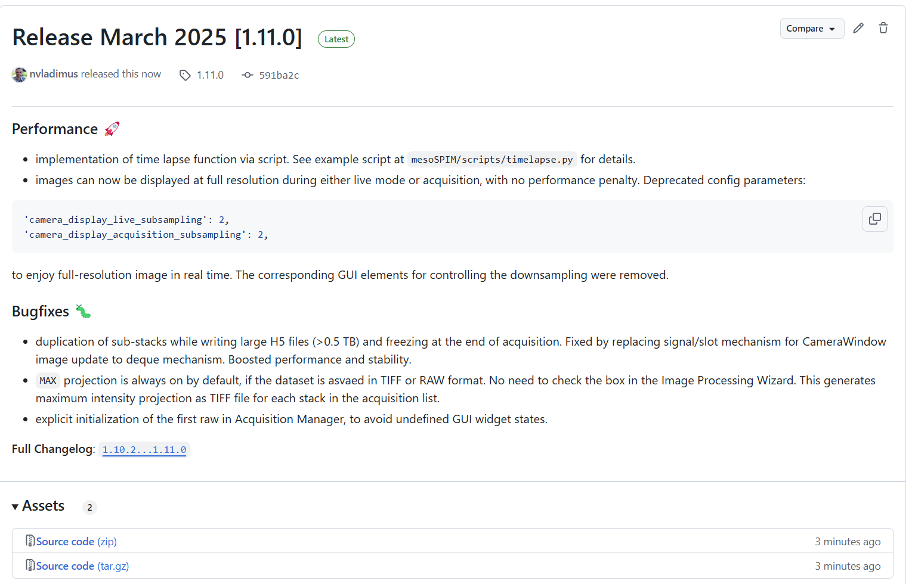912x584 pixels.
Task: Open commit 591ba2c
Action: (x=279, y=75)
